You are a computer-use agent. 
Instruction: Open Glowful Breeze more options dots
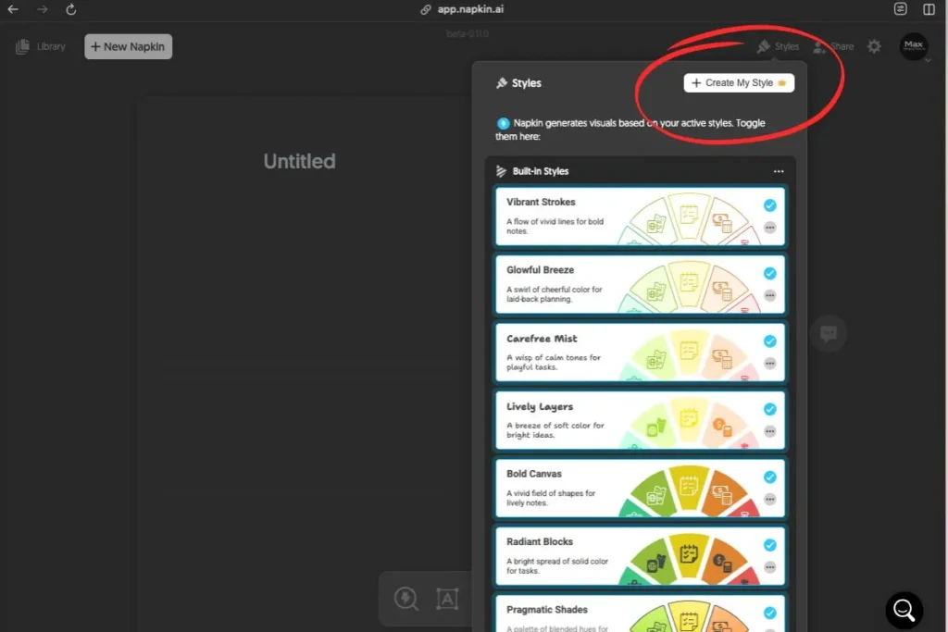tap(769, 295)
